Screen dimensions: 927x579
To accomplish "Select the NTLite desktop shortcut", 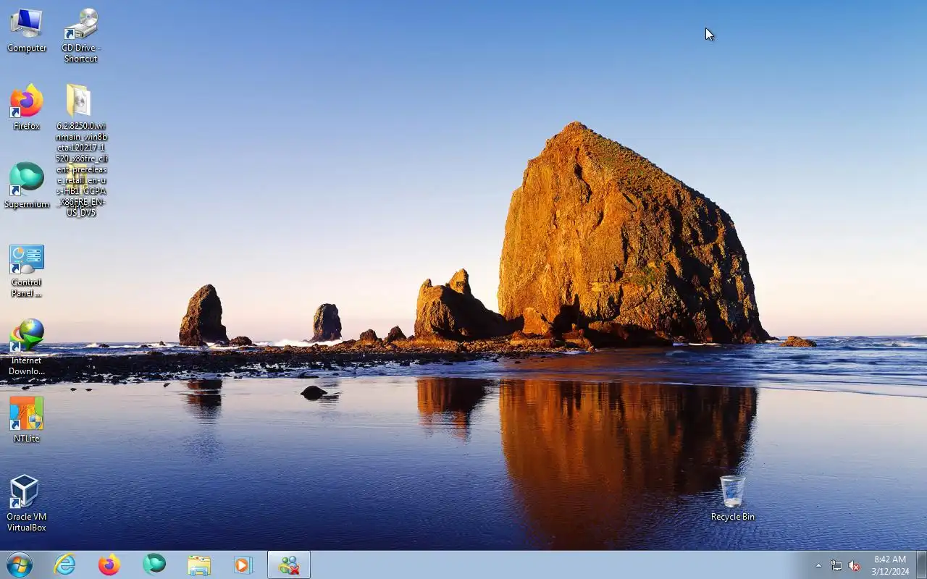I will point(27,420).
